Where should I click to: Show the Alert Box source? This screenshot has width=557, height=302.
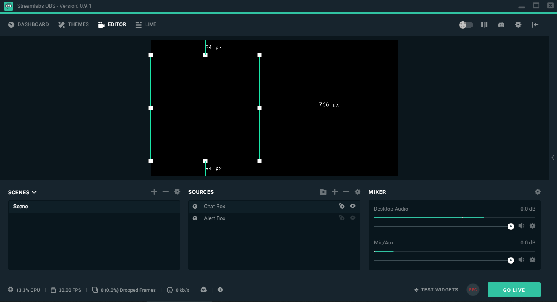coord(353,218)
